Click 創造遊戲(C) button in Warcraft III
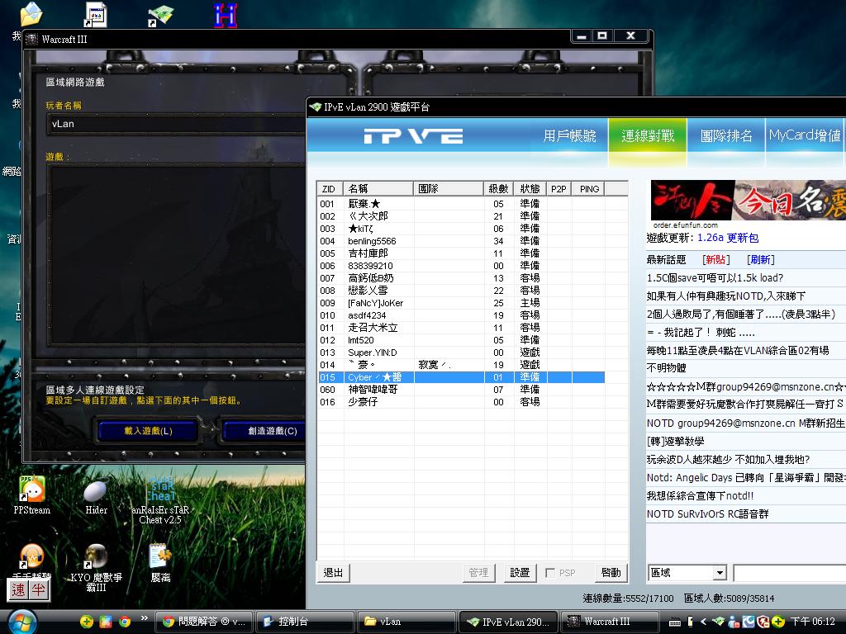Image resolution: width=846 pixels, height=634 pixels. tap(265, 431)
